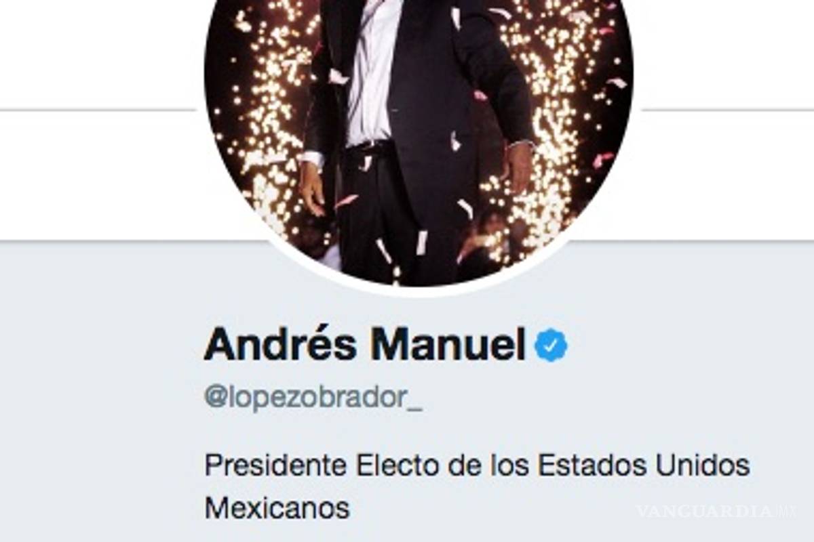814x542 pixels.
Task: Click the word Andrés in the name
Action: pos(280,344)
